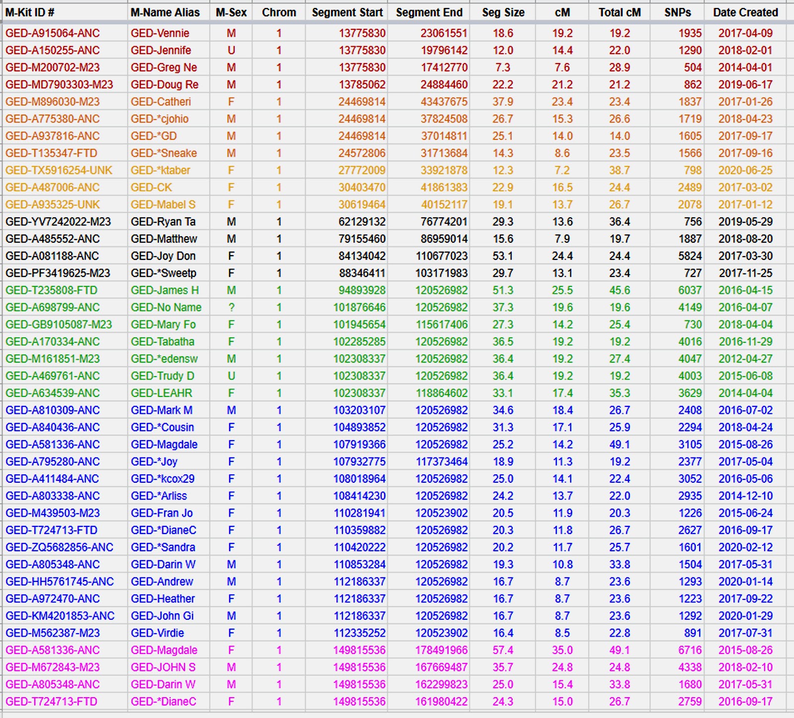This screenshot has height=718, width=794.
Task: Select alias cell GED-Fran Jo
Action: click(x=162, y=513)
